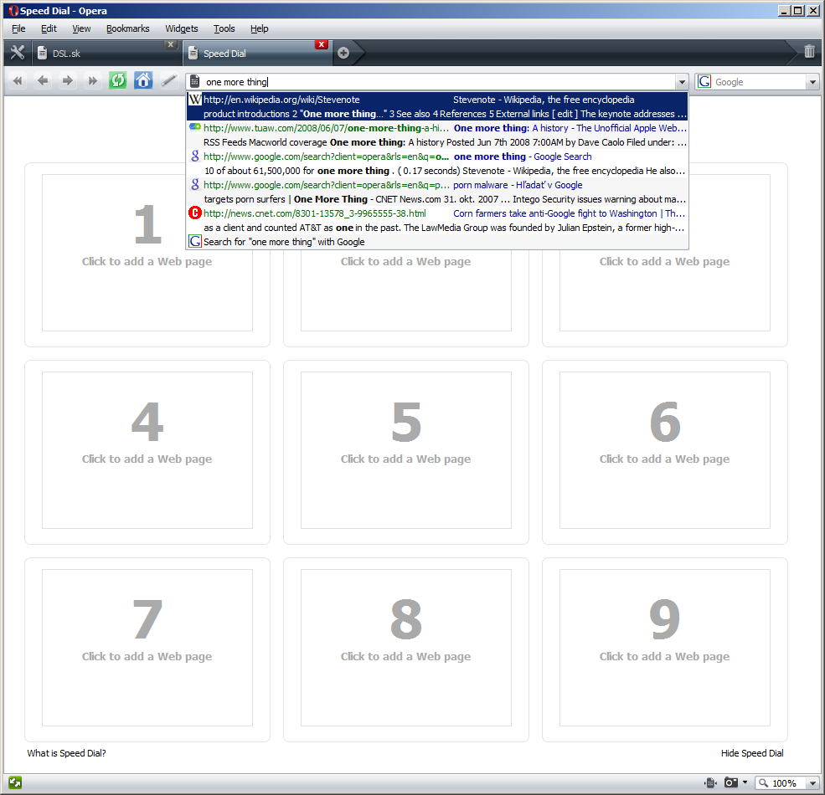Click the Fast Forward button
Viewport: 825px width, 795px height.
pos(93,81)
